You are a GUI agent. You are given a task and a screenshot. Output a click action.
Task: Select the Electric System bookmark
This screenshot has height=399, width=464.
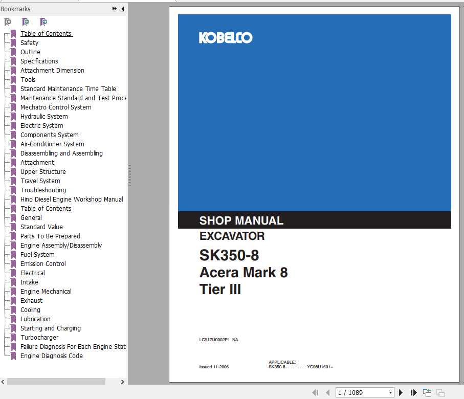(42, 125)
